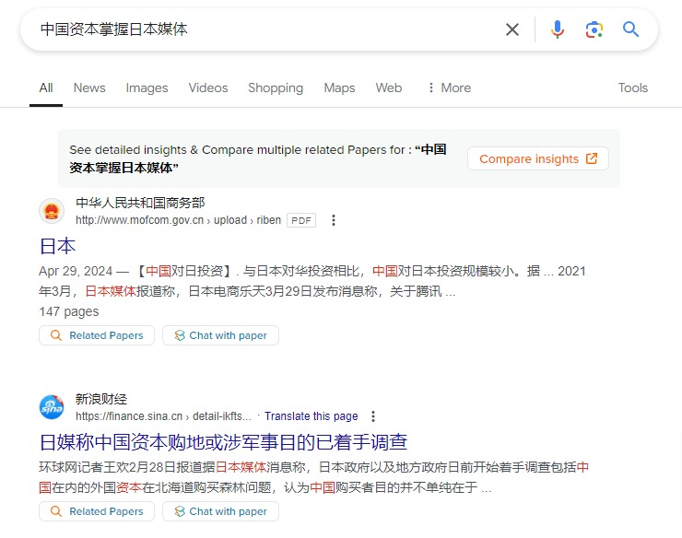Click Chat with paper under the 日本 result

click(x=220, y=335)
